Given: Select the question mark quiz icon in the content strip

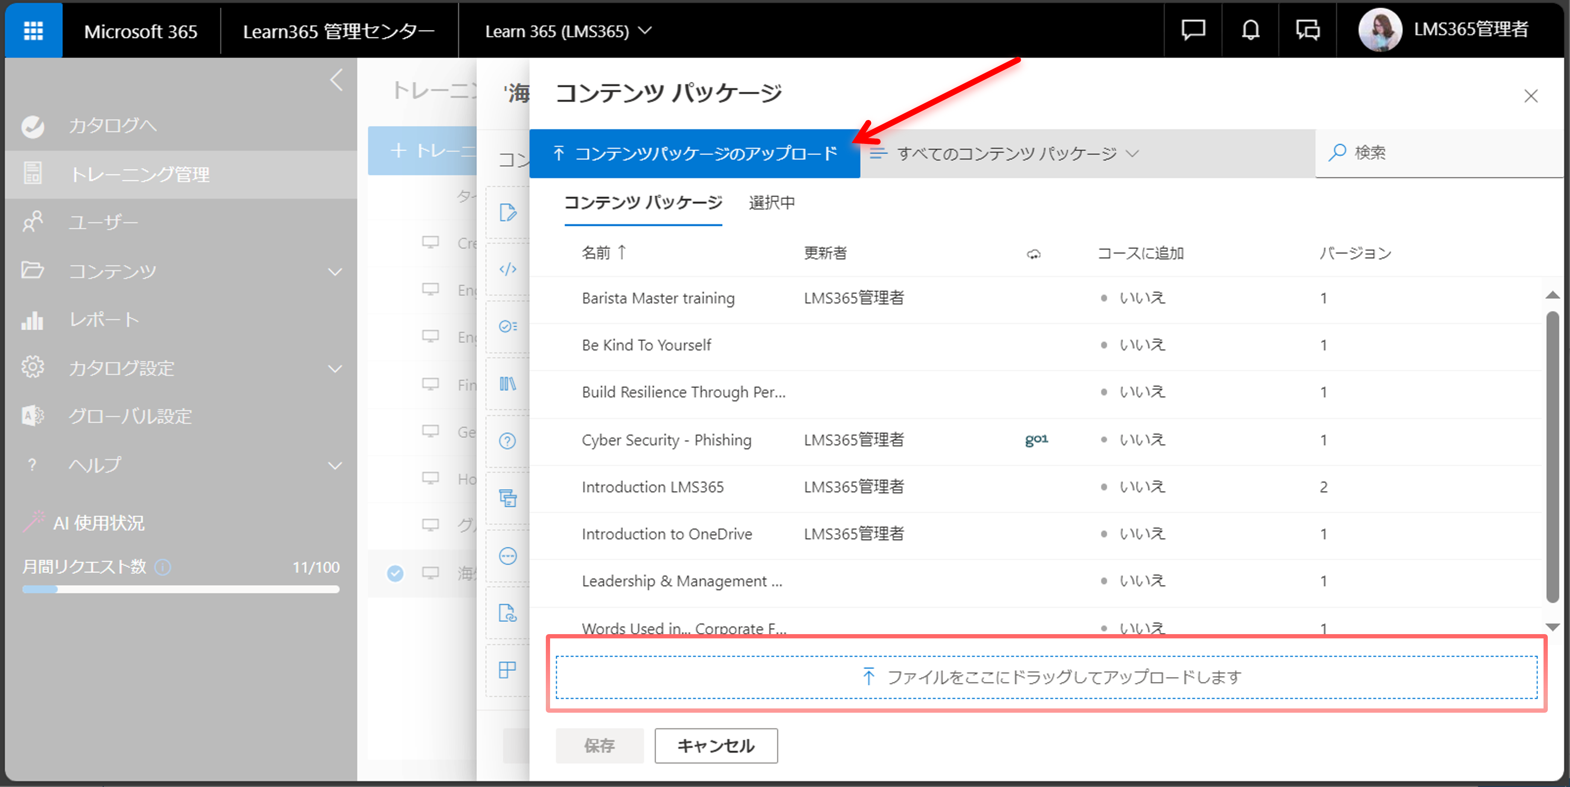Looking at the screenshot, I should click(x=508, y=441).
